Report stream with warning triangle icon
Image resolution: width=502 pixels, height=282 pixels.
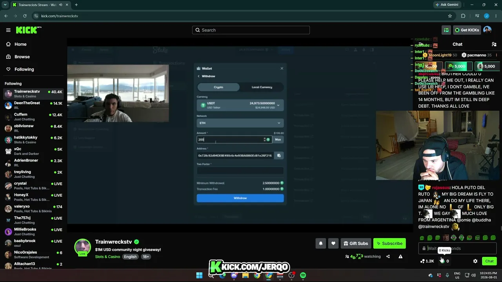(400, 257)
